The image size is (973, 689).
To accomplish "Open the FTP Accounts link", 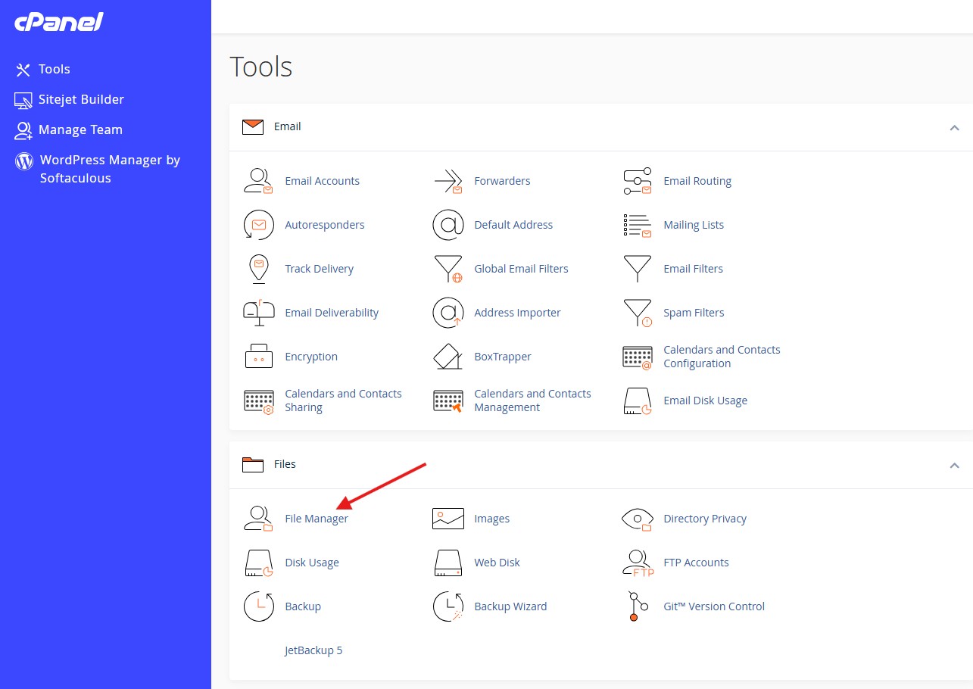I will click(696, 563).
